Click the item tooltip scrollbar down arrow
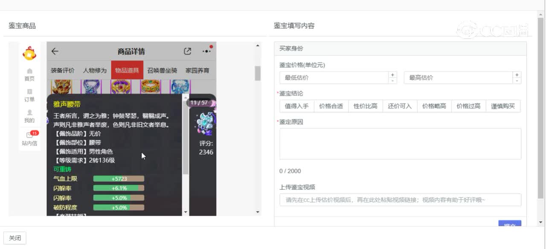546x249 pixels. [x=185, y=211]
